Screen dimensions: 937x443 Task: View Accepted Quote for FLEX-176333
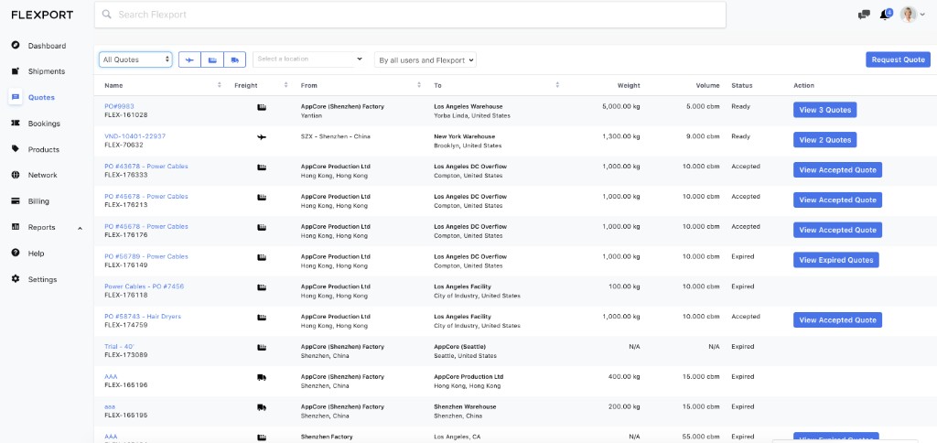(x=837, y=170)
